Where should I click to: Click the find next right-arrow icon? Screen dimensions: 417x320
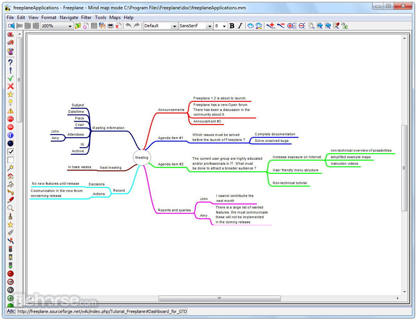coord(320,26)
